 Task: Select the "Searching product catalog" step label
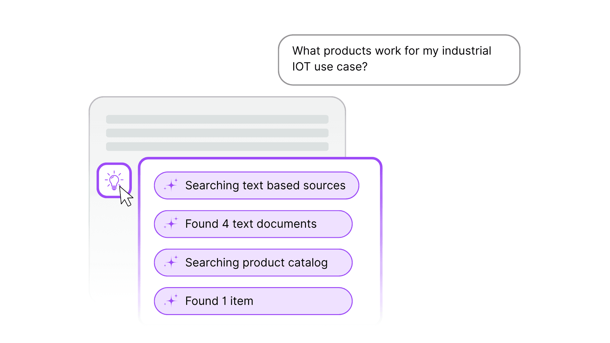[256, 263]
